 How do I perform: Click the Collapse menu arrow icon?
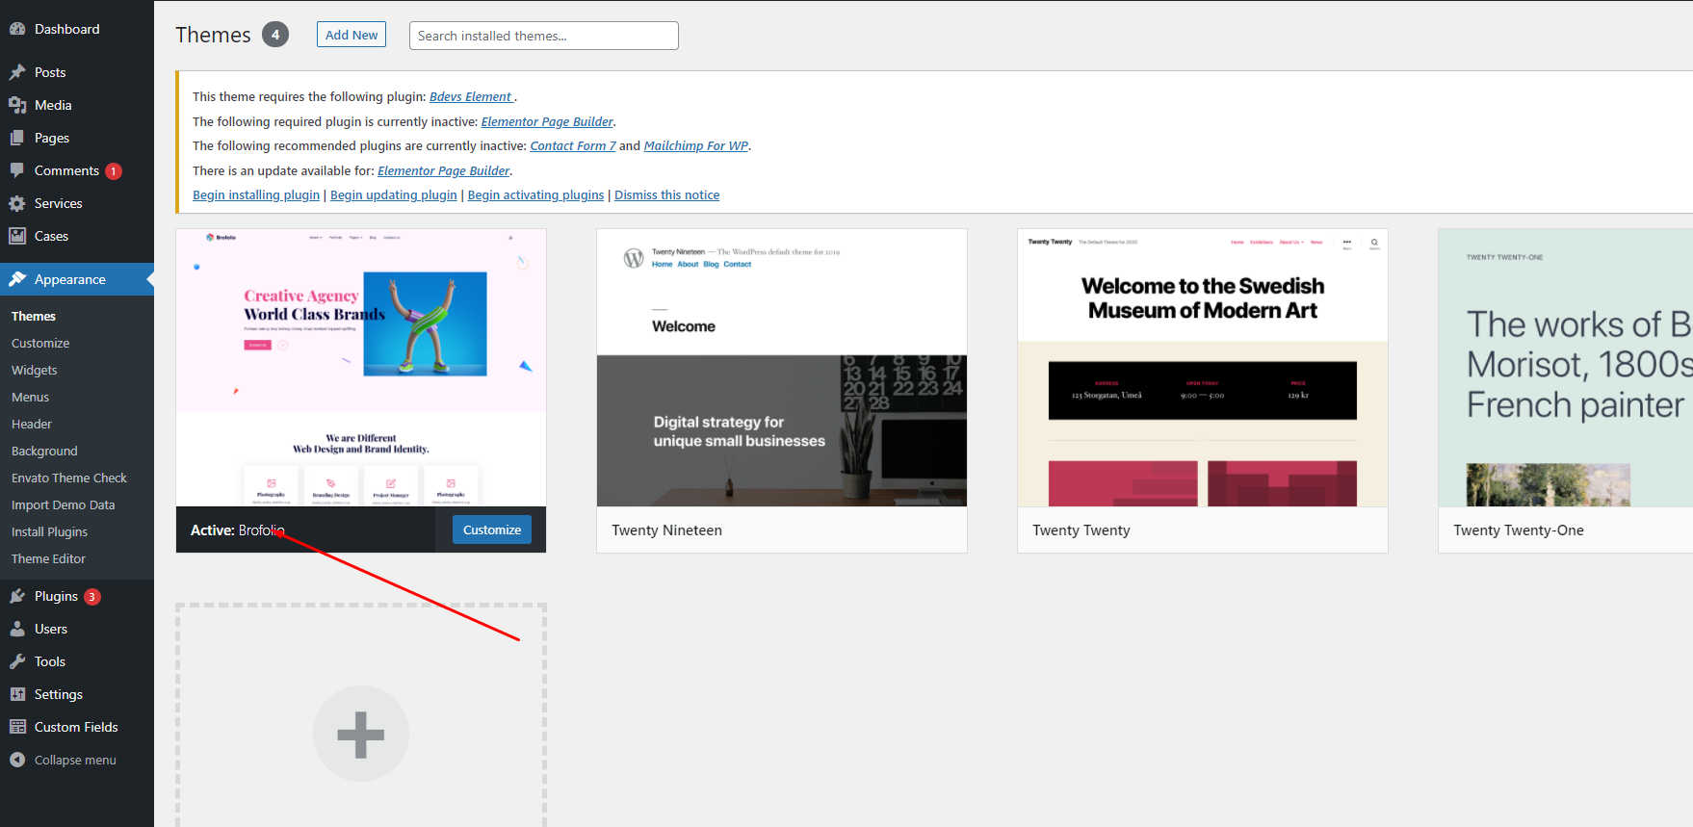pos(17,760)
